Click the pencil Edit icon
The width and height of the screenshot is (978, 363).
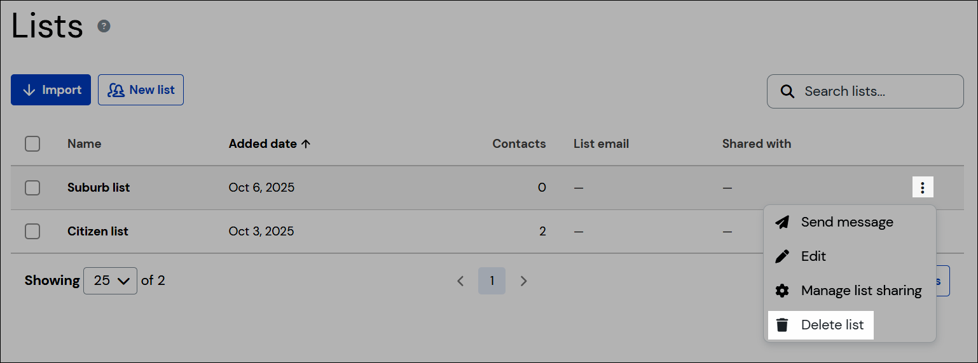pyautogui.click(x=782, y=256)
